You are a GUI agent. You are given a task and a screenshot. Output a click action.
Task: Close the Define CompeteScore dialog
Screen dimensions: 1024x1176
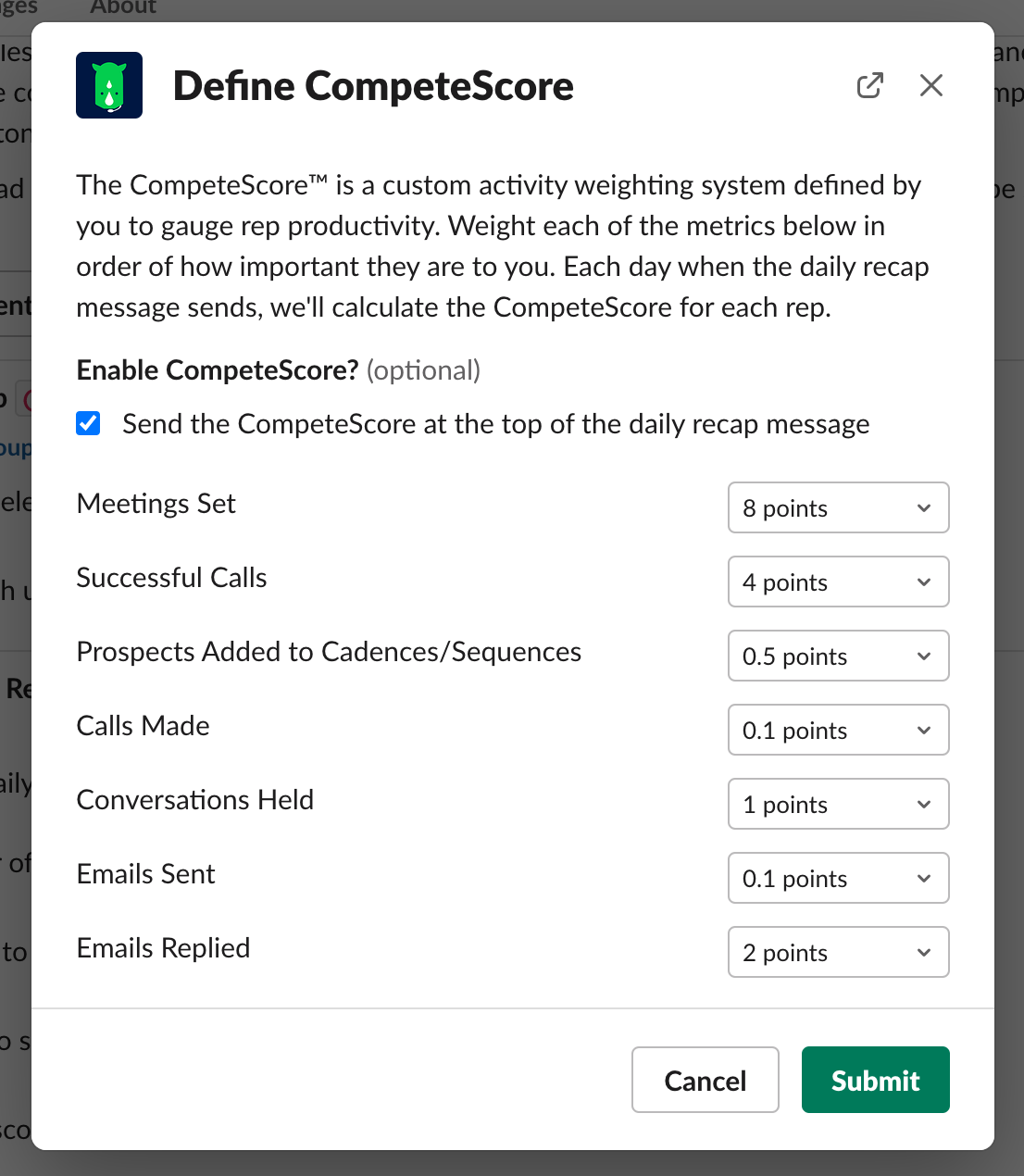[931, 85]
